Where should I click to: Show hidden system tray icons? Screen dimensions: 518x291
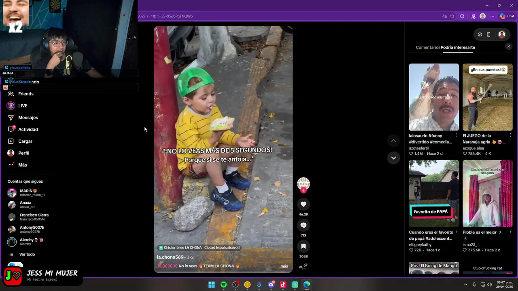coord(465,285)
